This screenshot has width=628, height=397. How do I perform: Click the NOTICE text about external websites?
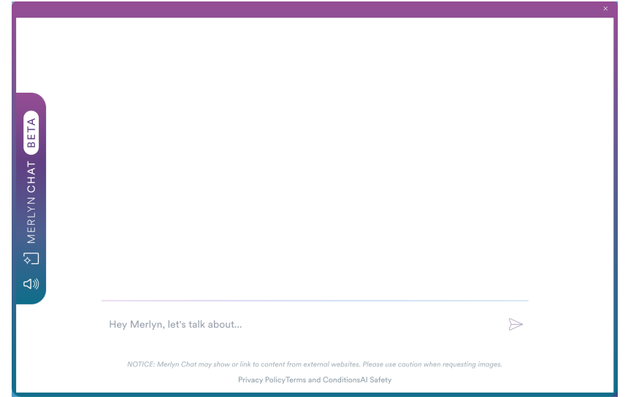point(315,364)
